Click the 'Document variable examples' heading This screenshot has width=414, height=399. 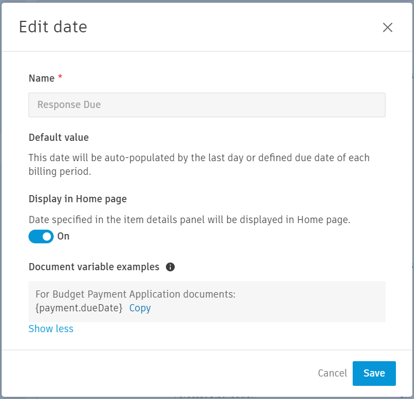[x=94, y=267]
